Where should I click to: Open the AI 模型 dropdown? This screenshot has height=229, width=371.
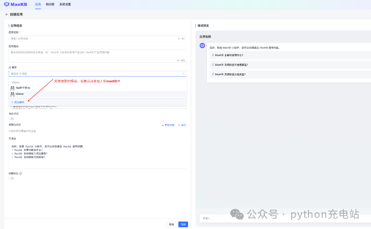(x=97, y=74)
